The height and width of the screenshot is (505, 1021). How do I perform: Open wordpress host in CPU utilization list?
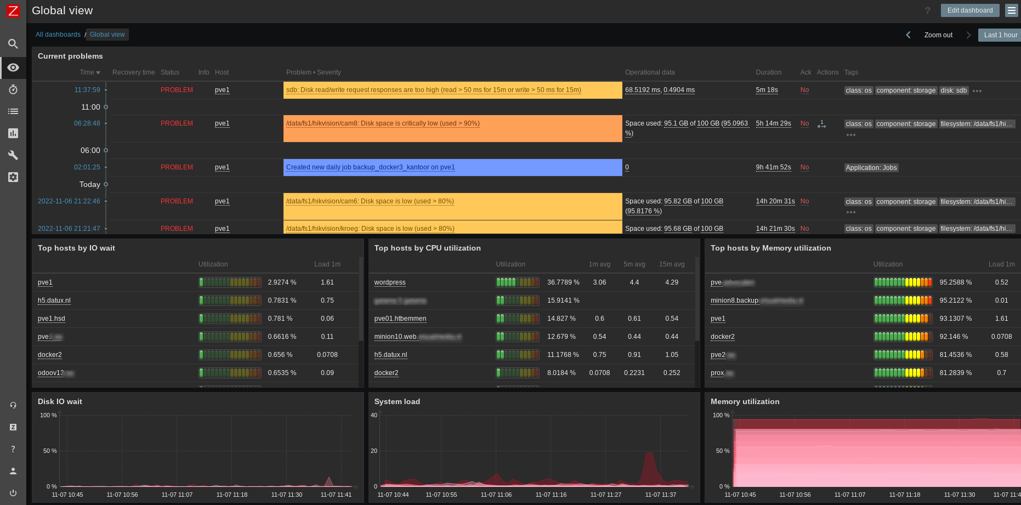click(390, 282)
